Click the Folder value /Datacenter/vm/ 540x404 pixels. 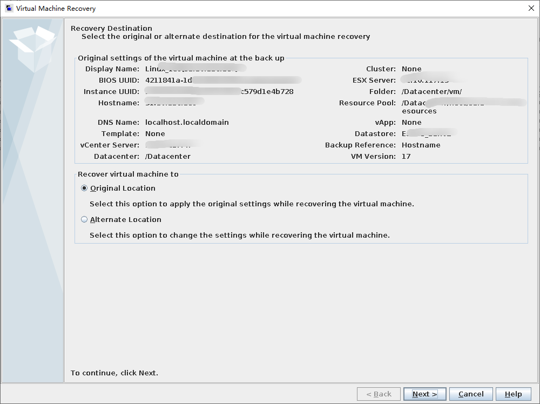coord(431,92)
